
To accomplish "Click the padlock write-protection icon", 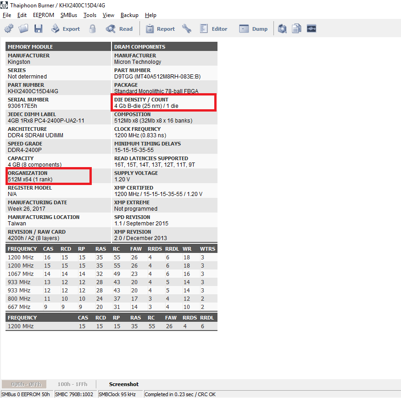I will coord(93,29).
